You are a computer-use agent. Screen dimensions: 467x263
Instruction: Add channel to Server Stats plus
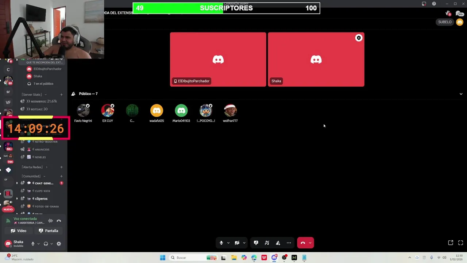(x=61, y=95)
